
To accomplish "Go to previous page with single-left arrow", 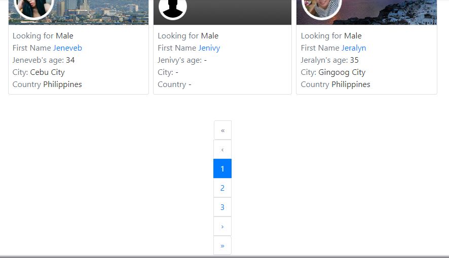I will pos(222,149).
